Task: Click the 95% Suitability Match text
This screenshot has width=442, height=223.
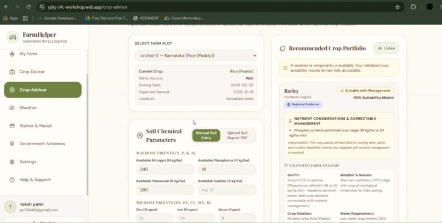Action: pos(373,98)
